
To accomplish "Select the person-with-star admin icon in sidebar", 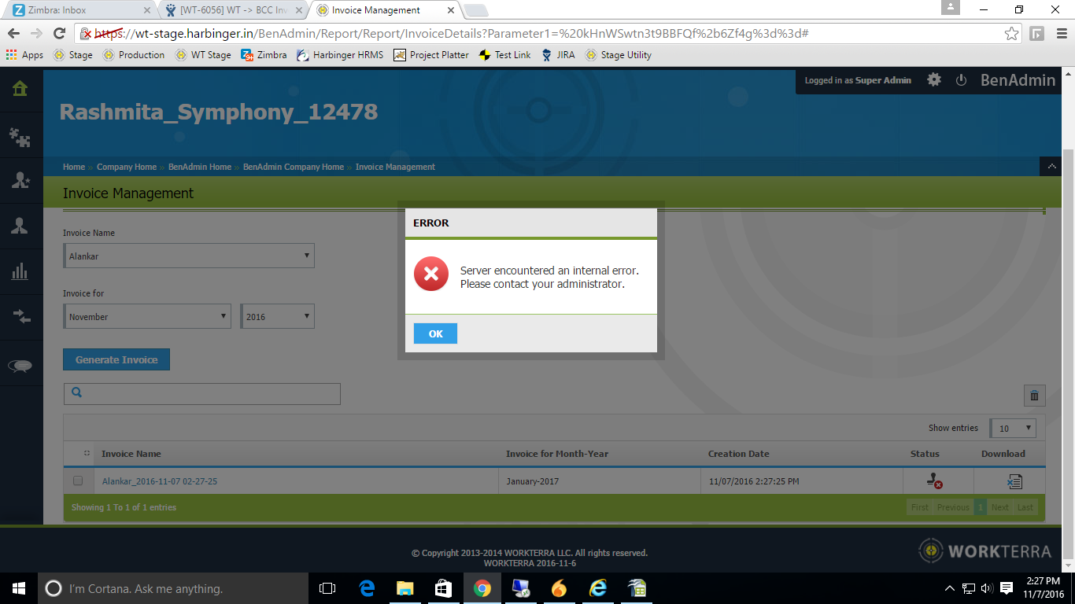I will point(21,180).
